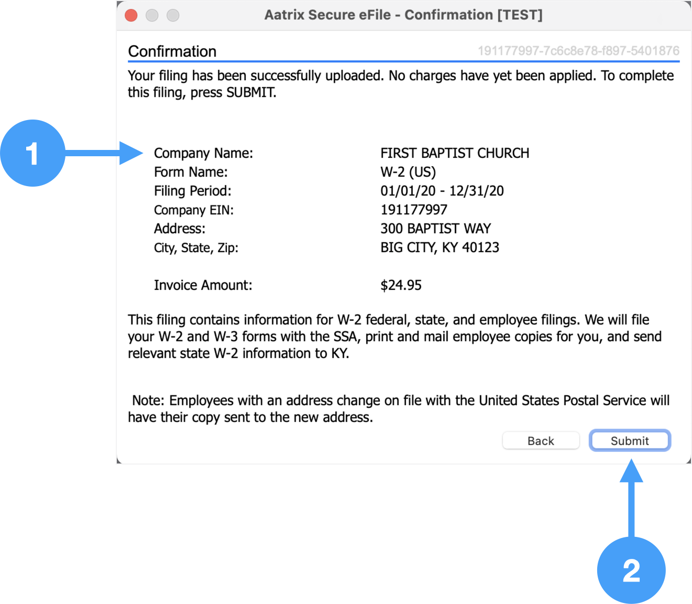The width and height of the screenshot is (692, 604).
Task: Click the blue number 1 callout circle
Action: coord(33,153)
